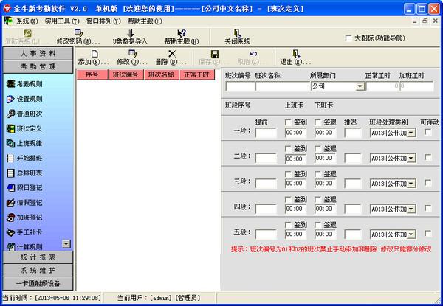Check 签退 for 一段
The height and width of the screenshot is (306, 443).
(317, 122)
